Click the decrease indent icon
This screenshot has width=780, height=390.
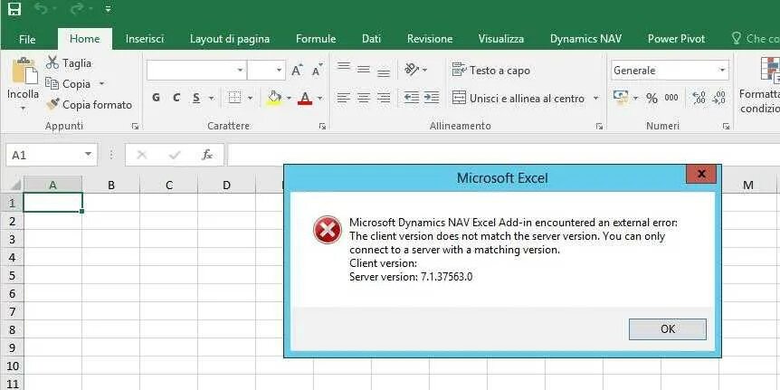(x=412, y=98)
